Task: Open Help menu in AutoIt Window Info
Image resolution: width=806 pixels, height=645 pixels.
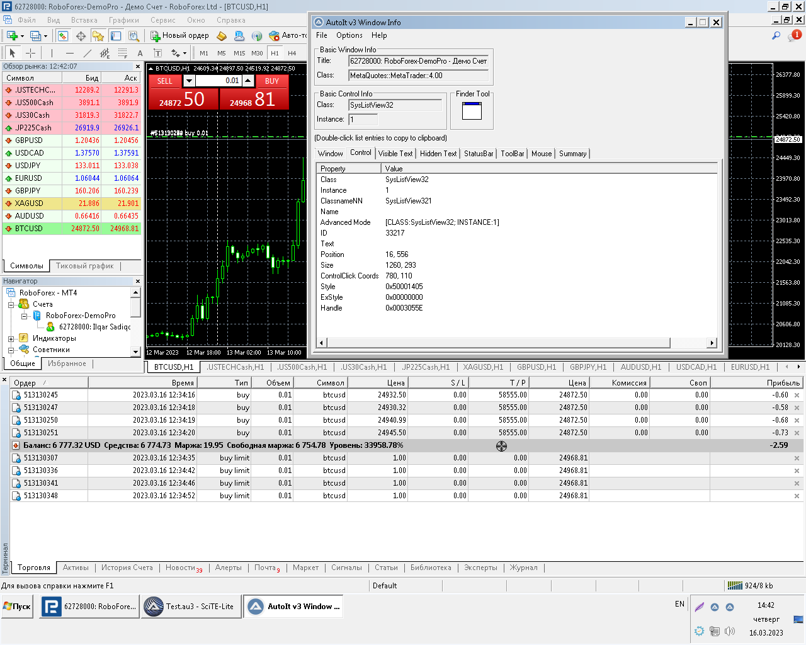Action: (x=379, y=35)
